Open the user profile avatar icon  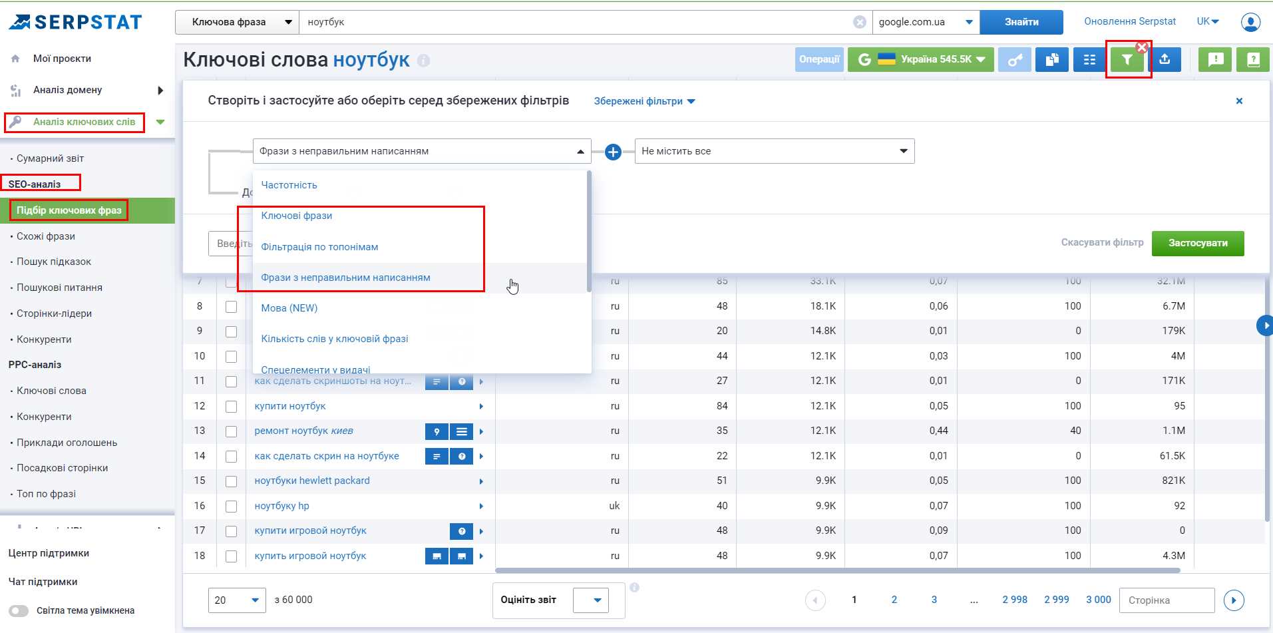(1250, 22)
